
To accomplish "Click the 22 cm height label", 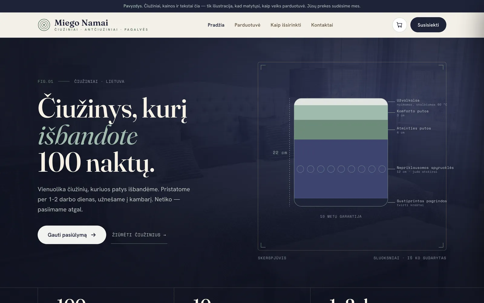I will (280, 153).
